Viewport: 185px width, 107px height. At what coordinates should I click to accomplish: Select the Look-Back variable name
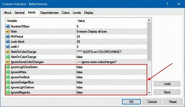tap(18, 42)
